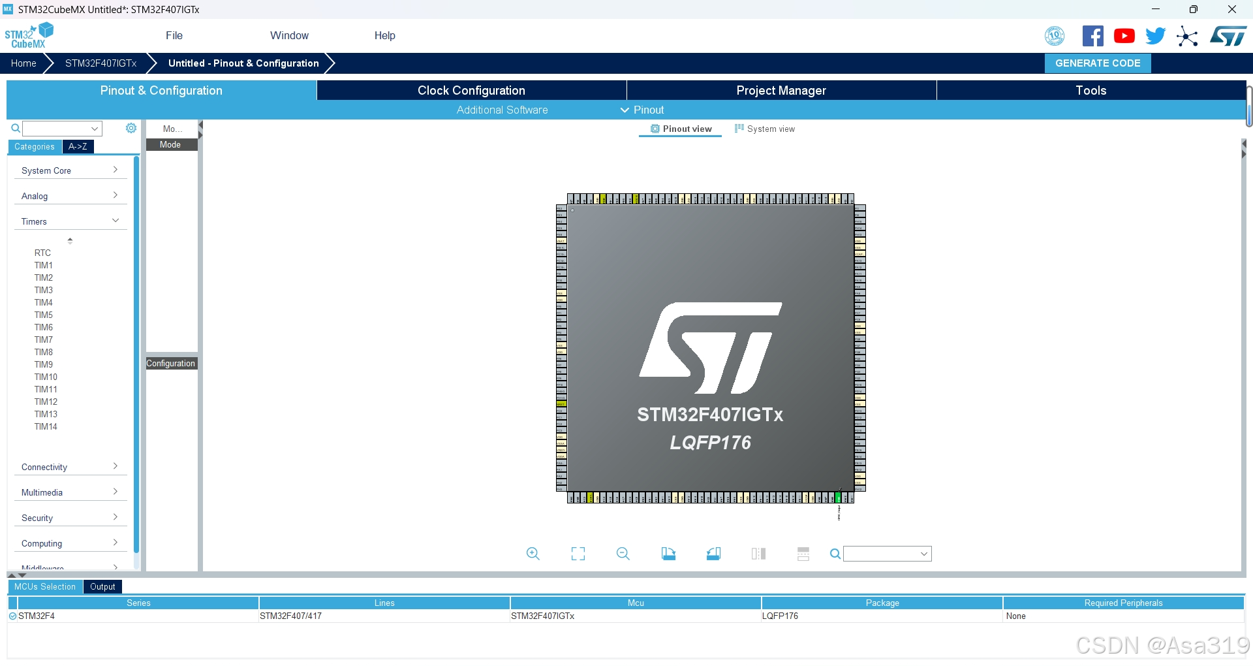
Task: Open the pin search combo box
Action: pos(888,554)
